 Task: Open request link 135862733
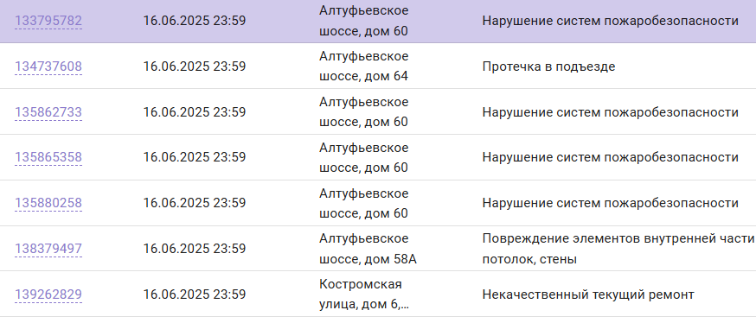click(48, 112)
